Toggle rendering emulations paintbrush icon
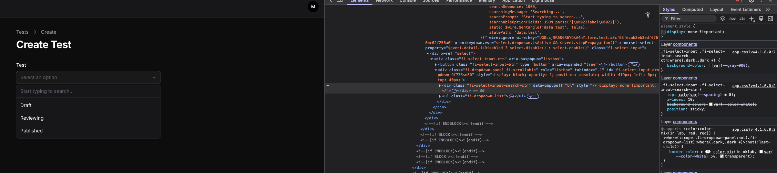The width and height of the screenshot is (777, 173). [x=761, y=19]
